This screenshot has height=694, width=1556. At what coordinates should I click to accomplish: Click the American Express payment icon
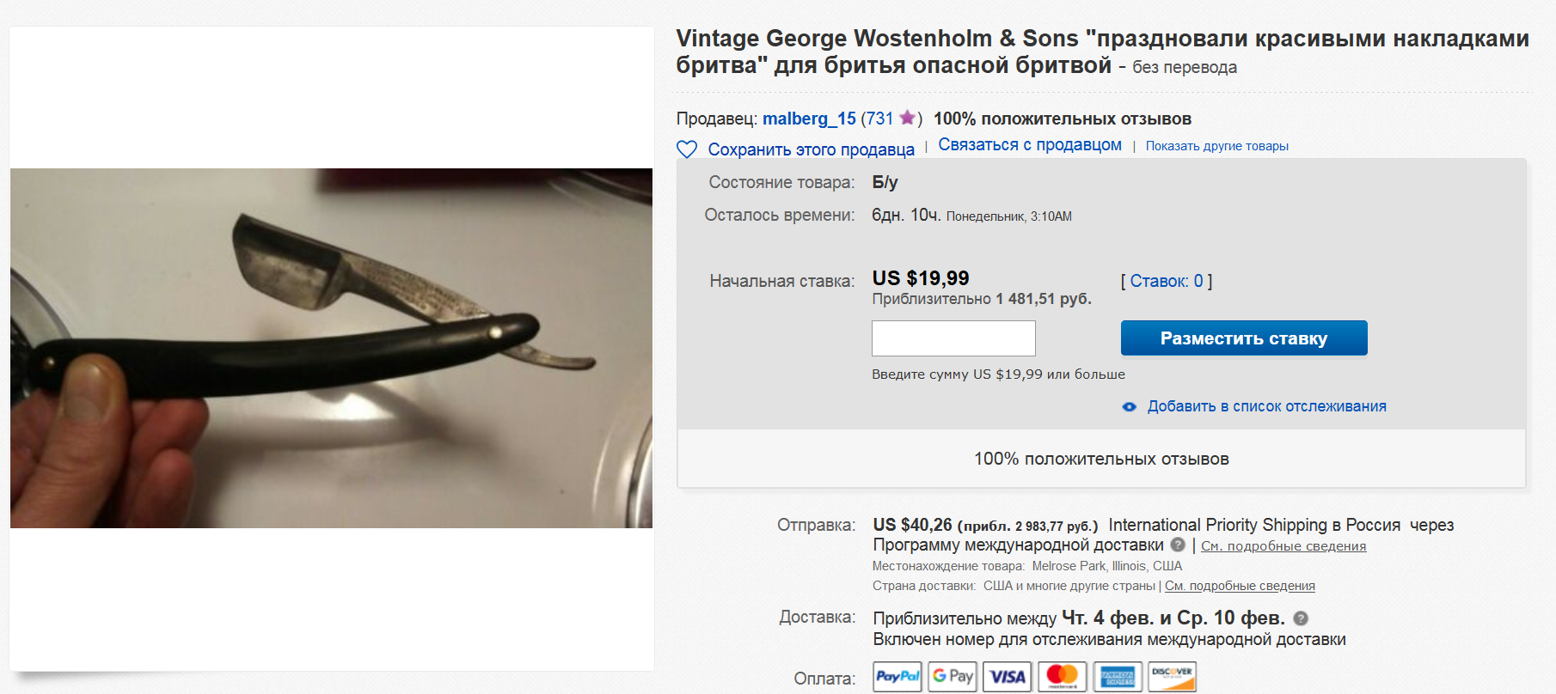(1118, 677)
